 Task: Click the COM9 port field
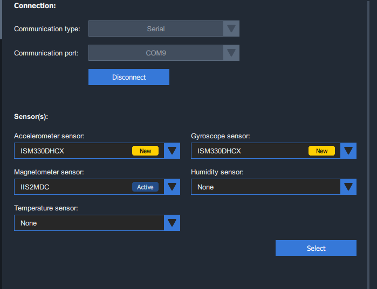coord(156,53)
